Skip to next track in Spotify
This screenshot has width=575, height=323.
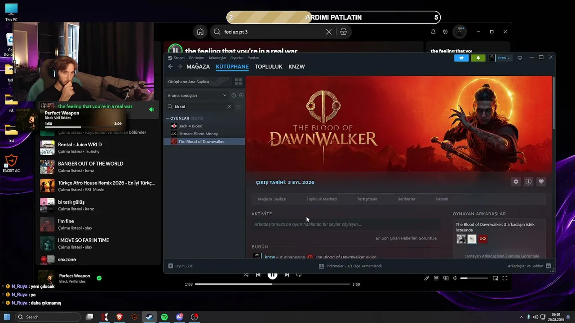[287, 275]
